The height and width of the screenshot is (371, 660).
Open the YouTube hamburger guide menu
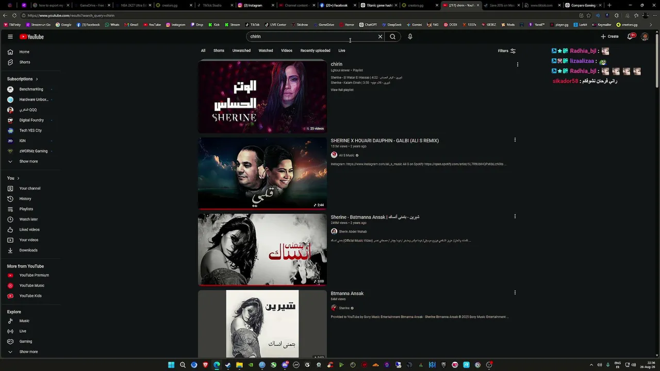coord(10,37)
